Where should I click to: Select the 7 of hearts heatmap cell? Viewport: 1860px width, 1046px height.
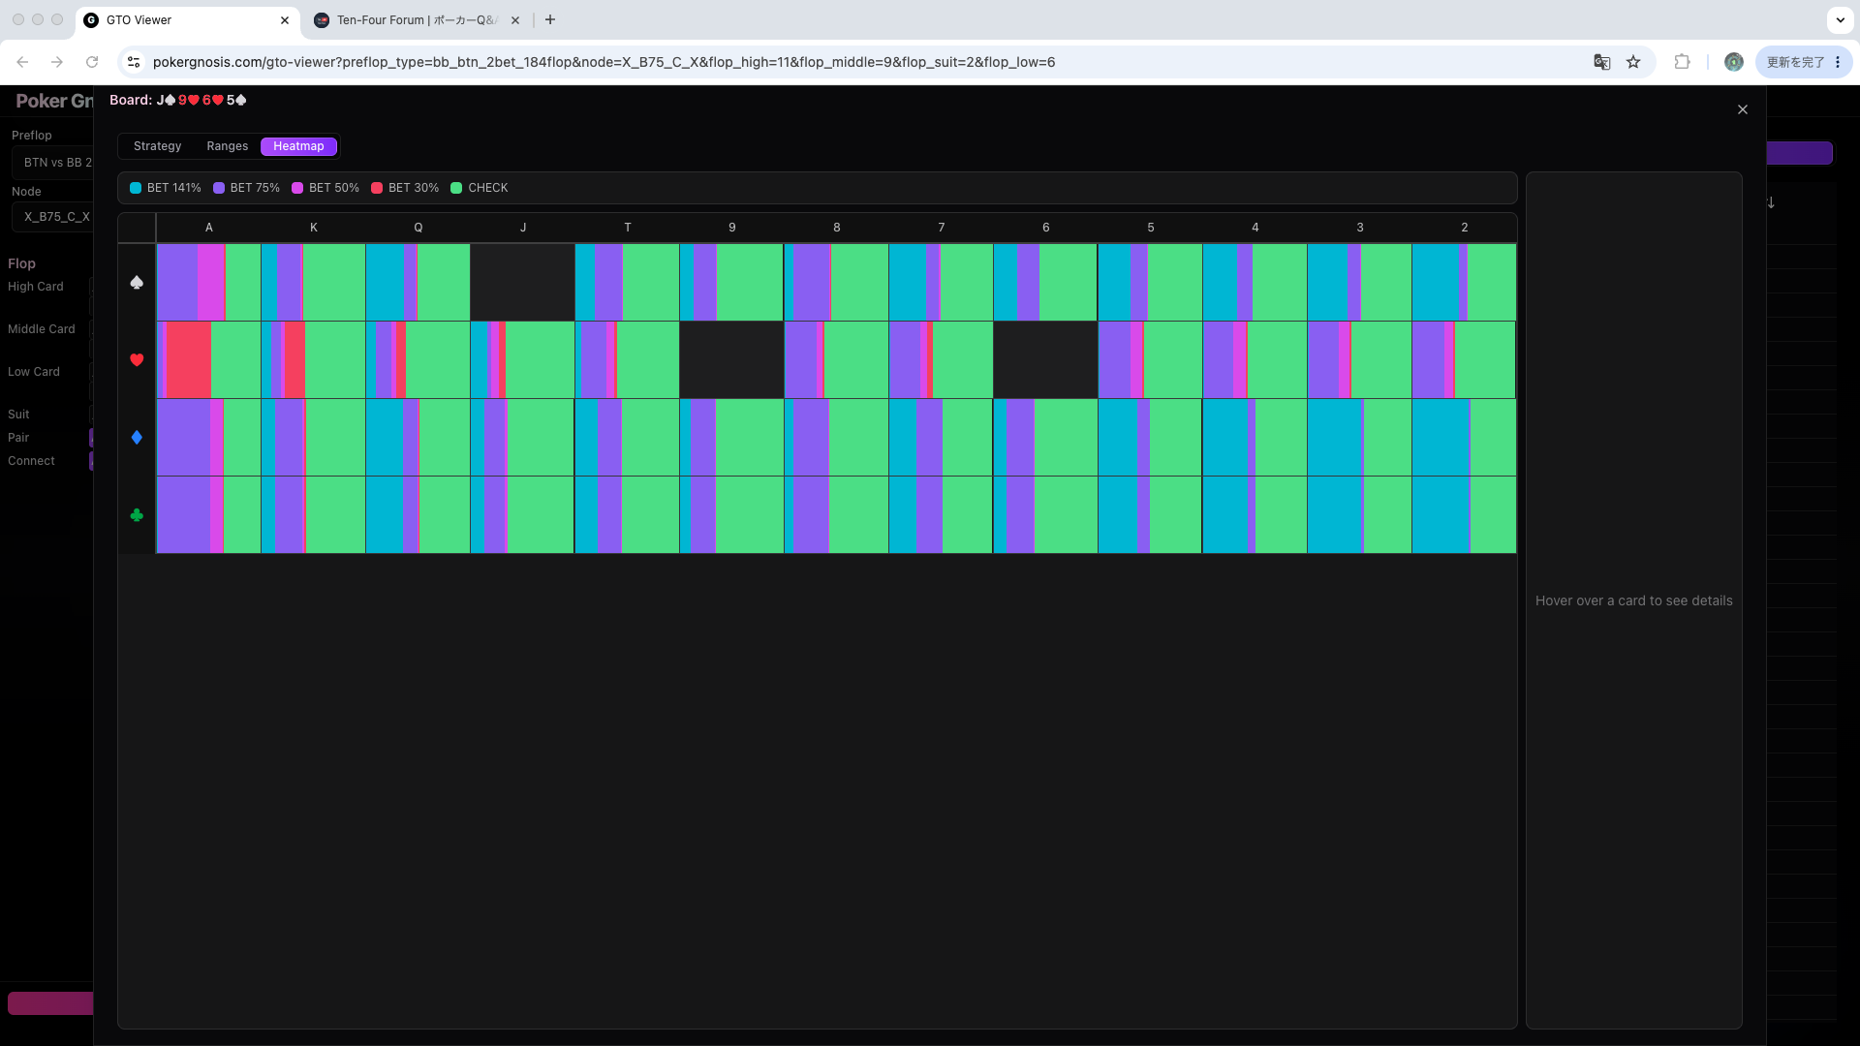coord(941,359)
